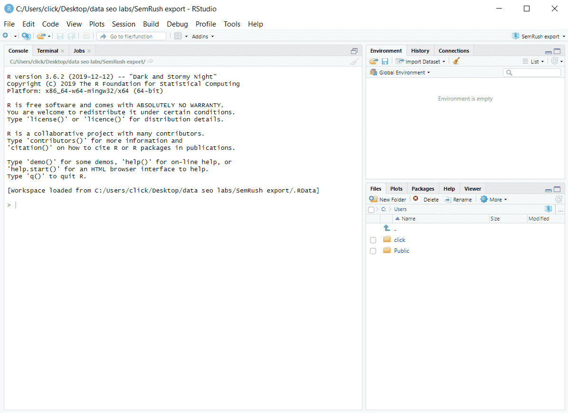Click the Environment search field
Viewport: 568px width, 413px height.
[532, 73]
